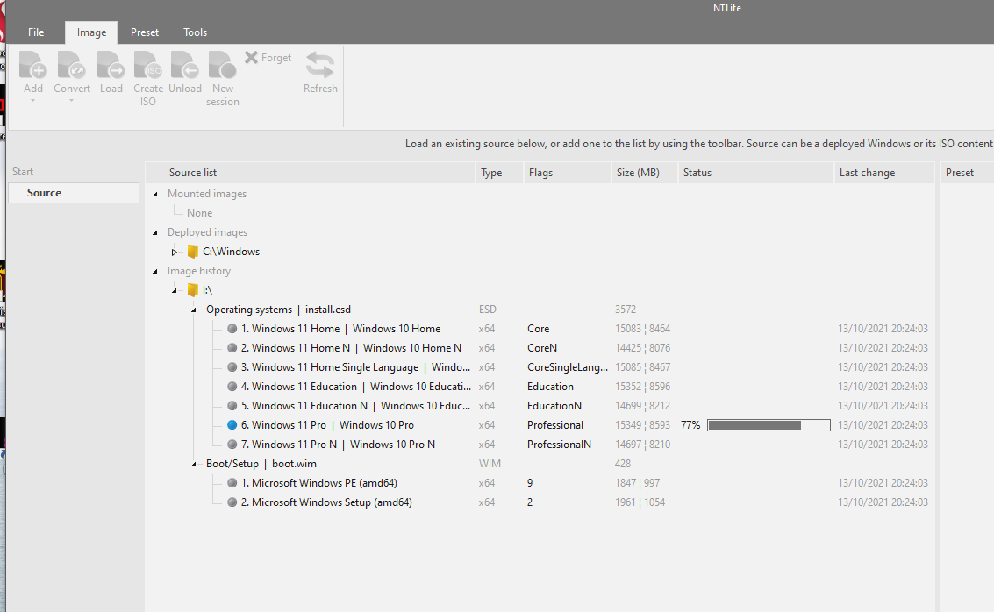
Task: Click the EducationN flag cell
Action: [x=554, y=406]
